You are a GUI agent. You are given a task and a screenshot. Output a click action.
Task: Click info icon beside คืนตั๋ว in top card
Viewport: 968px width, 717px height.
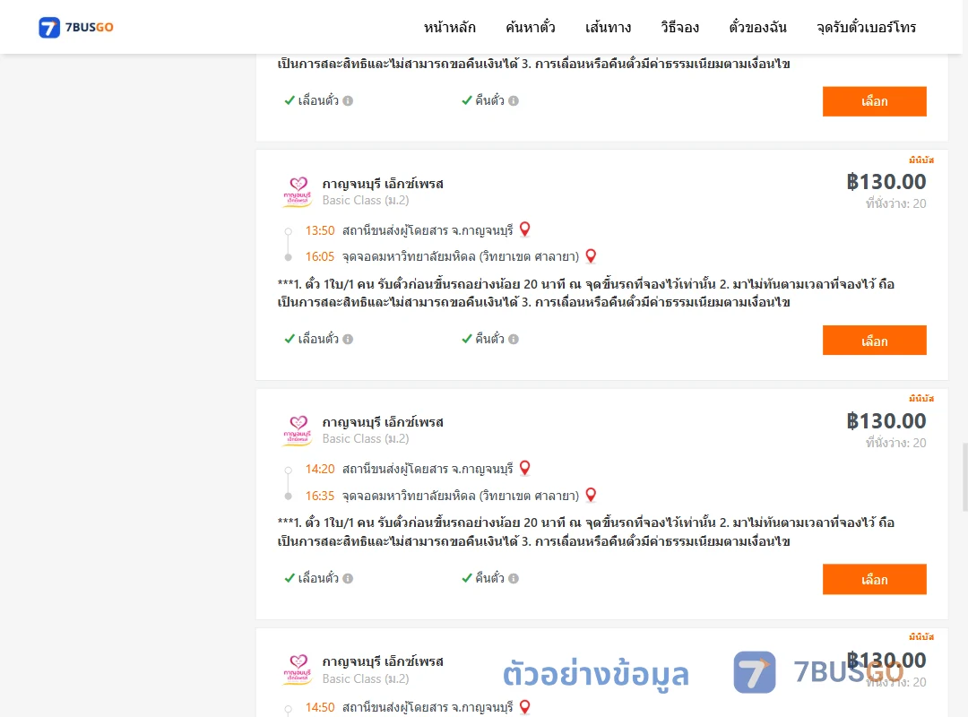pos(514,100)
